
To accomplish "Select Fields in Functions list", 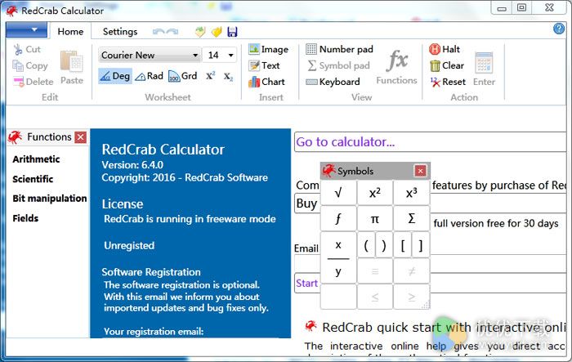I will 25,218.
